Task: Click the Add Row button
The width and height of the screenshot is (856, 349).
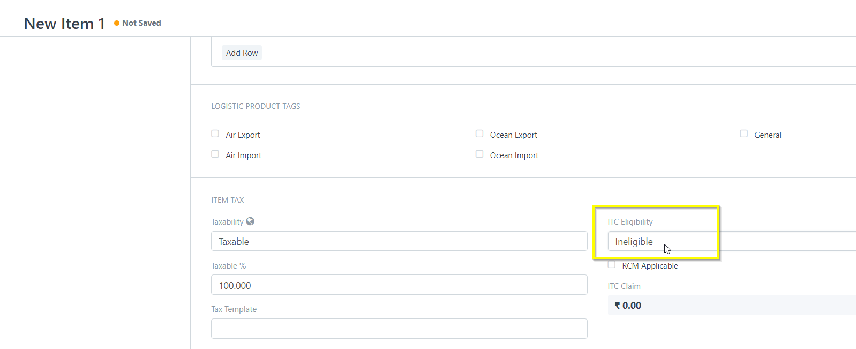Action: 242,53
